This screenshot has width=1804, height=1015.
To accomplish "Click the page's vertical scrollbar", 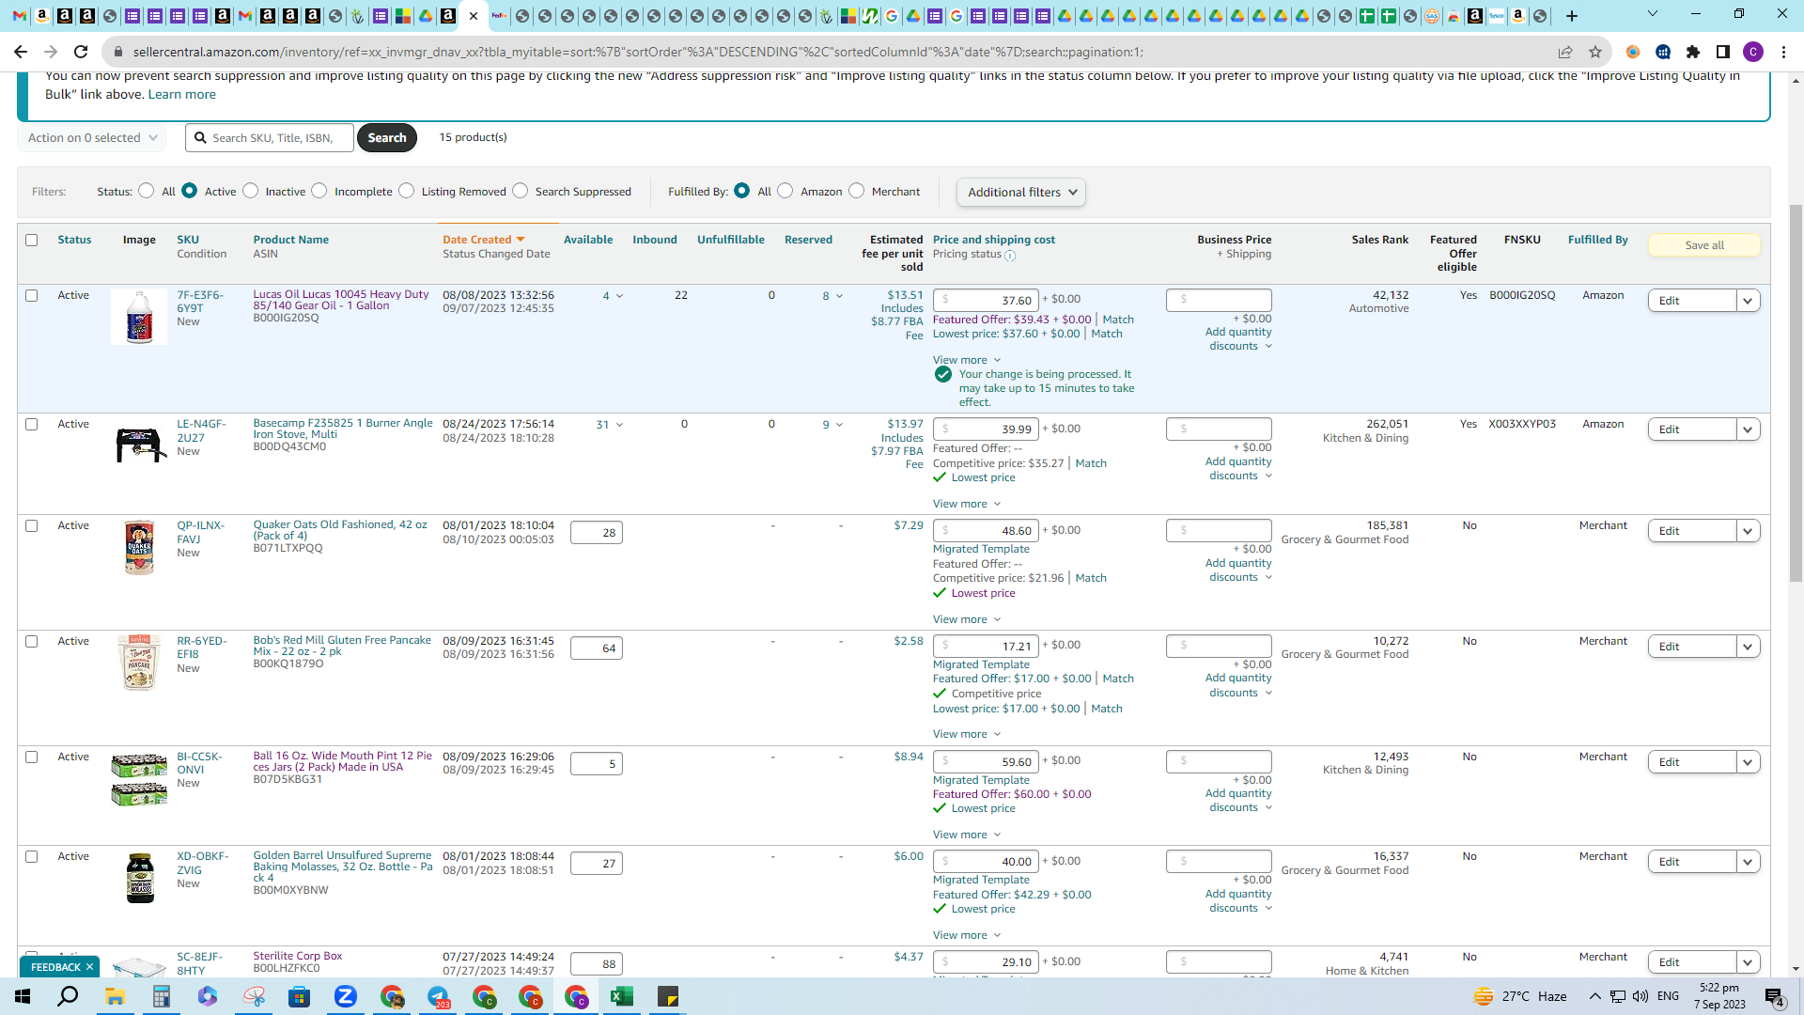I will [x=1796, y=395].
